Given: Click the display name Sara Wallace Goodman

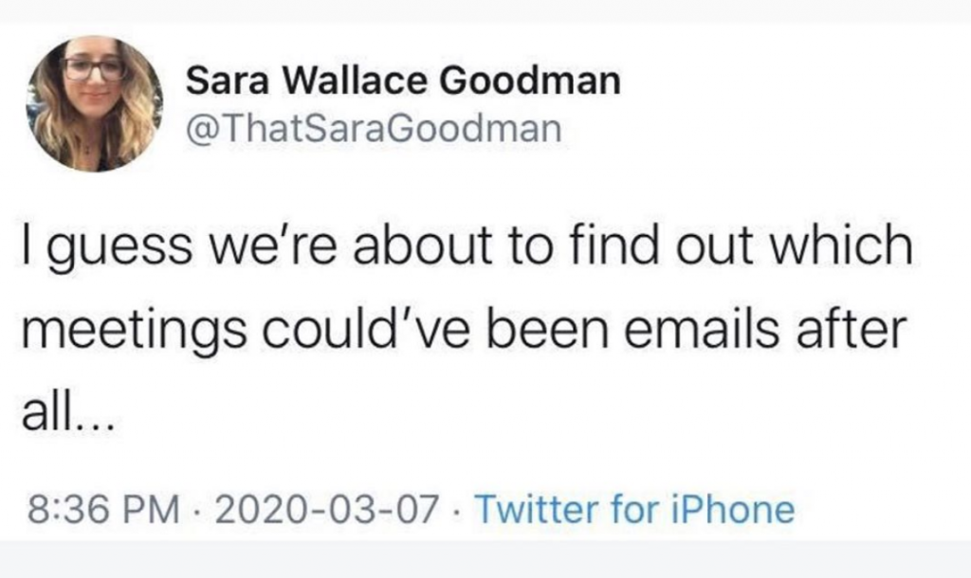Looking at the screenshot, I should pos(403,81).
